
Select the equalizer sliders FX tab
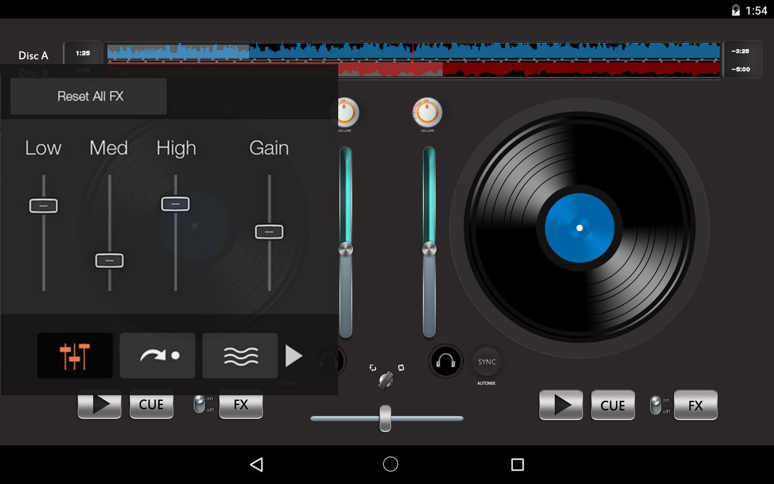75,356
